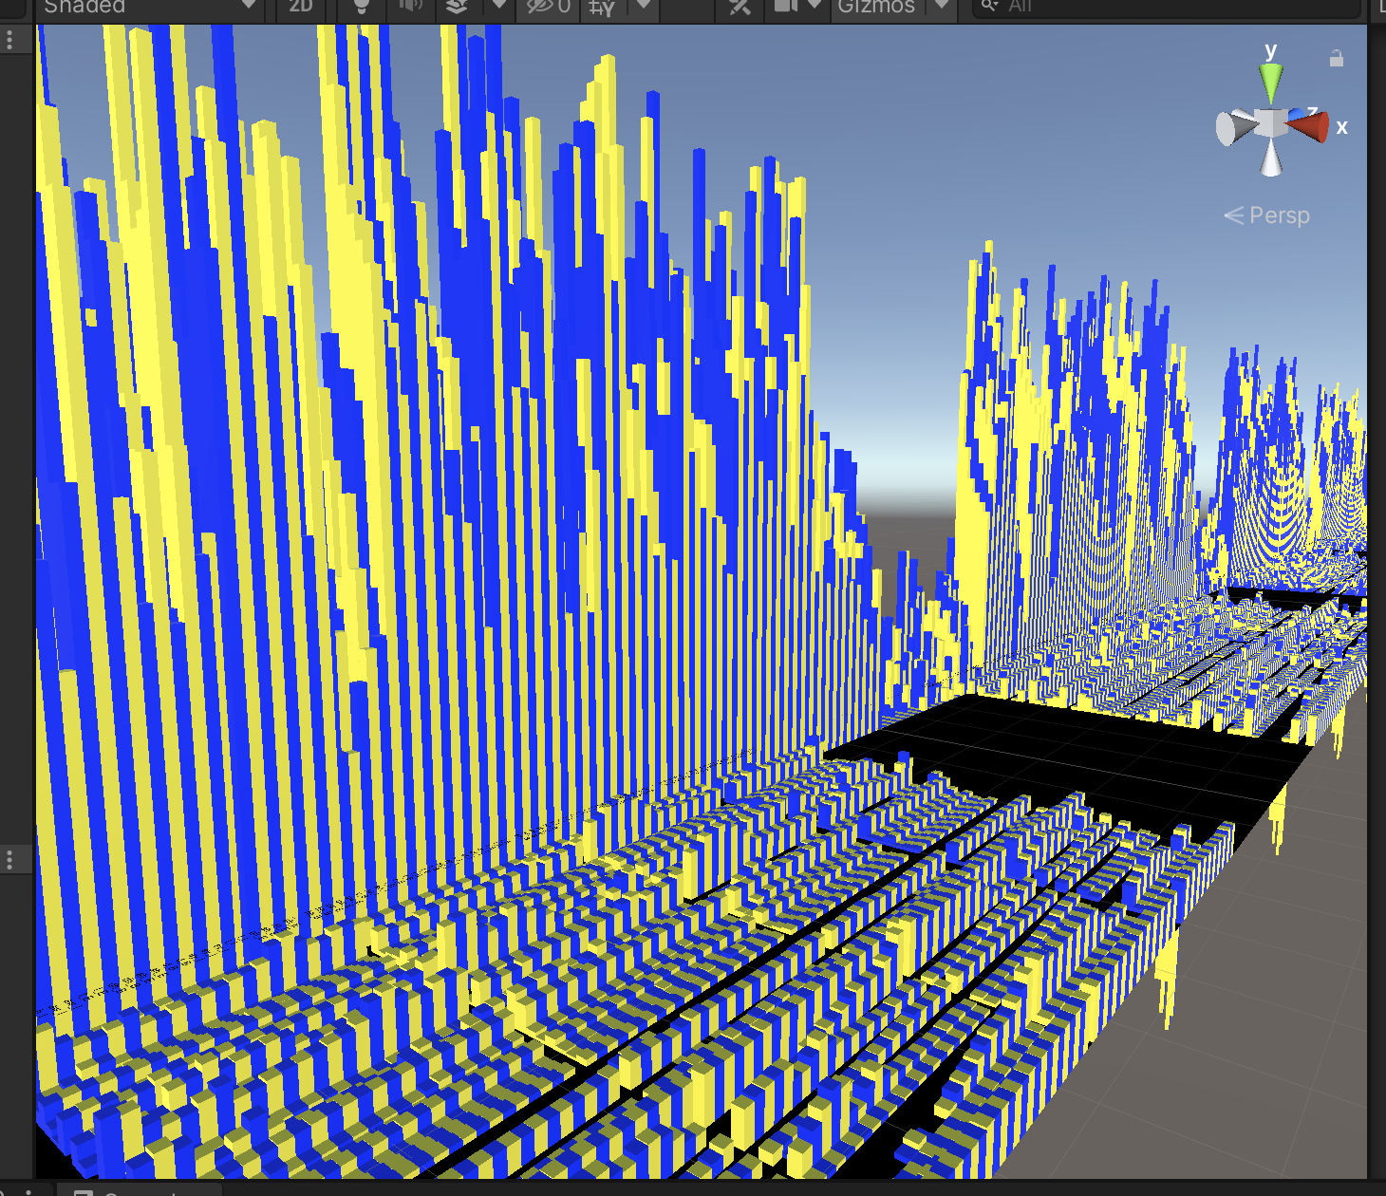1386x1196 pixels.
Task: Click the scene camera settings icon
Action: pyautogui.click(x=785, y=6)
